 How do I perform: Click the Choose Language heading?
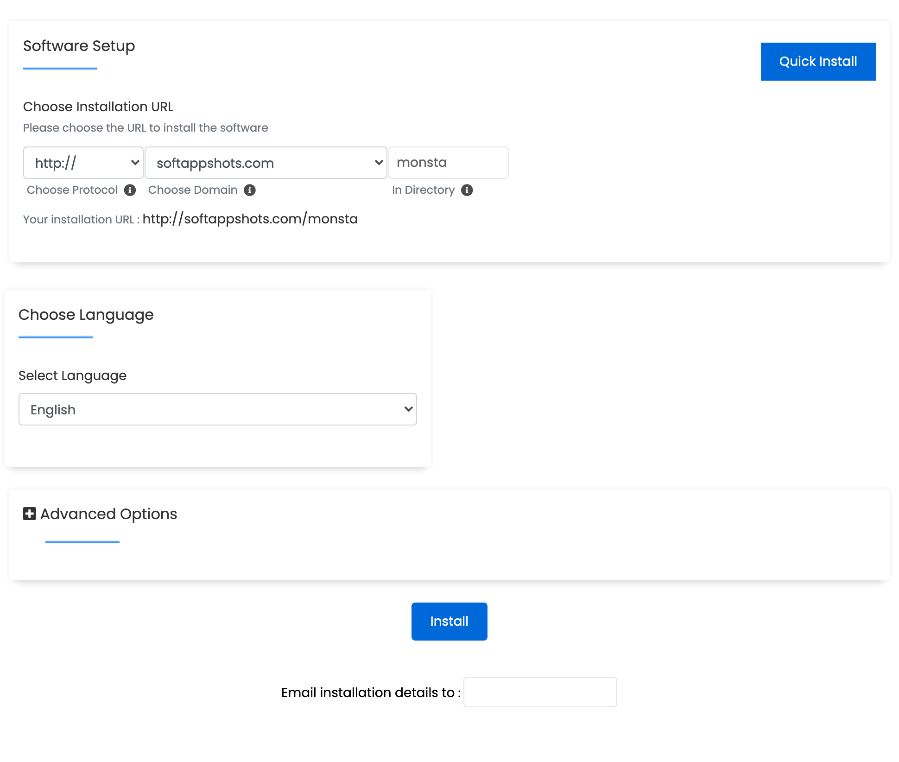(86, 315)
